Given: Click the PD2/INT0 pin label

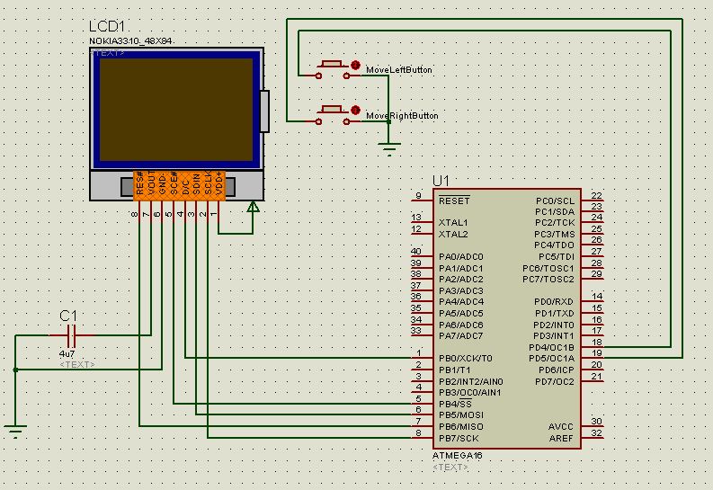Looking at the screenshot, I should tap(554, 325).
